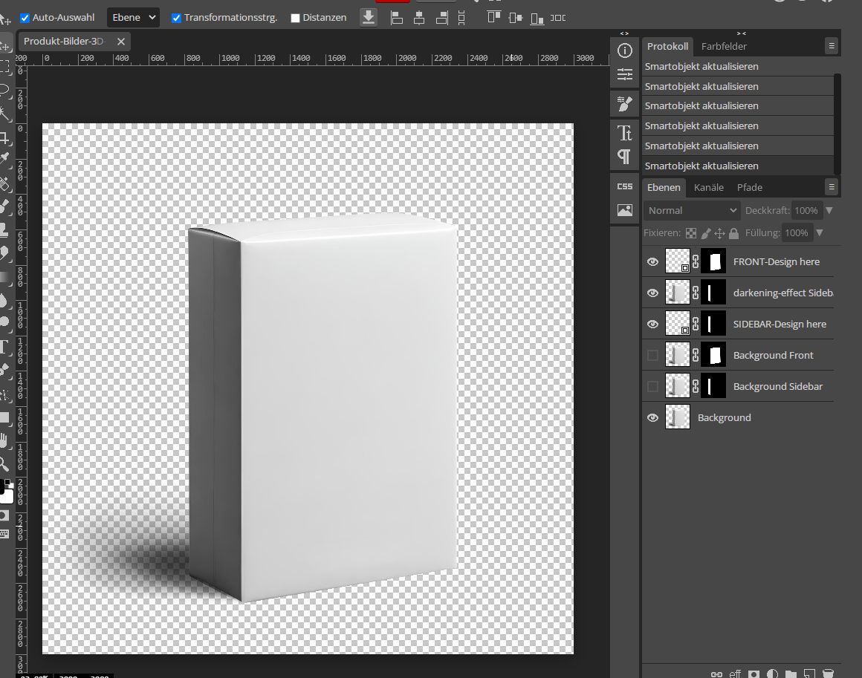
Task: Select the Background layer
Action: [x=724, y=417]
